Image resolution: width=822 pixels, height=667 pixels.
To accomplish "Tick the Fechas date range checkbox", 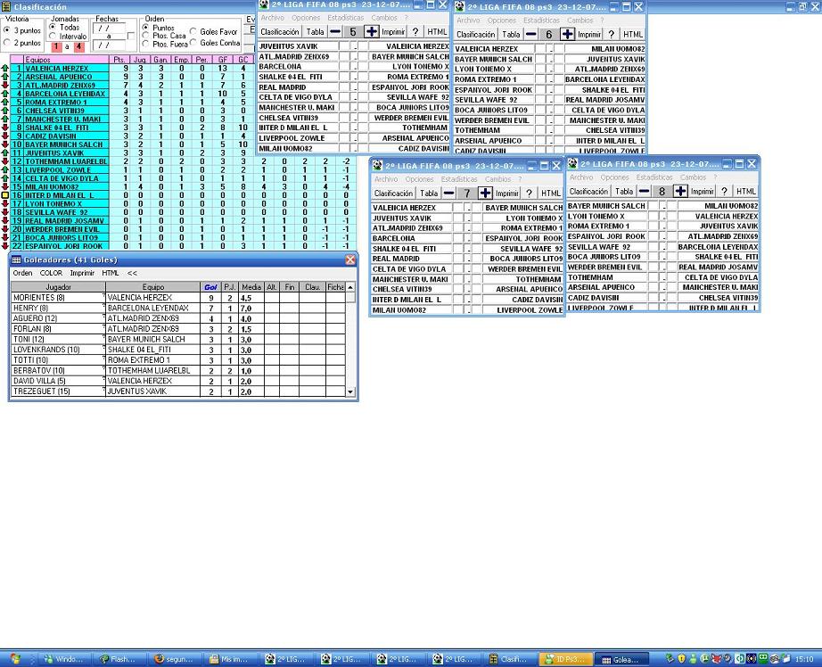I will [131, 37].
